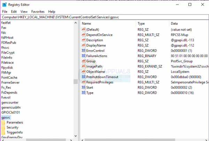Image resolution: width=209 pixels, height=141 pixels.
Task: Click the Registry Editor app icon
Action: pyautogui.click(x=5, y=5)
